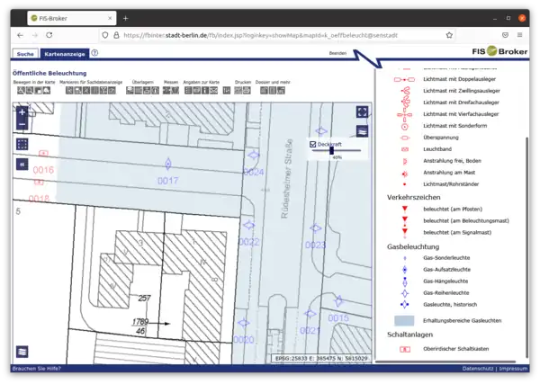This screenshot has height=384, width=540.
Task: Switch to the Suche tab
Action: (x=25, y=54)
